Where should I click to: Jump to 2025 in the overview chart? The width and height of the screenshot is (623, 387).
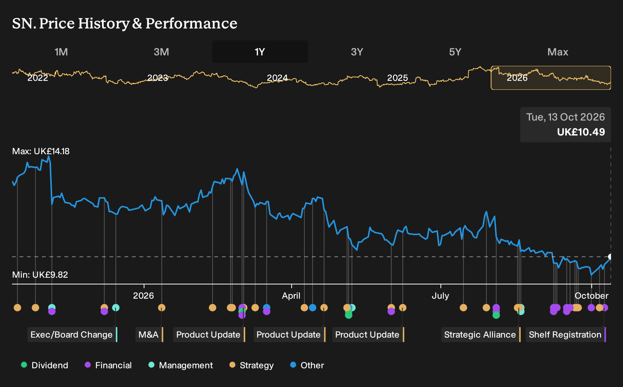click(x=397, y=78)
